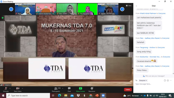
Task: Open the Participants panel
Action: tap(56, 90)
